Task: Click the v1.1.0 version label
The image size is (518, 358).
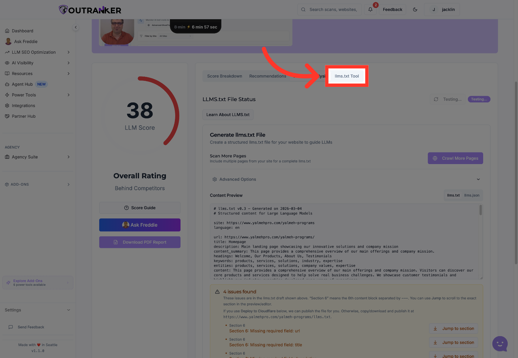Action: [x=38, y=351]
